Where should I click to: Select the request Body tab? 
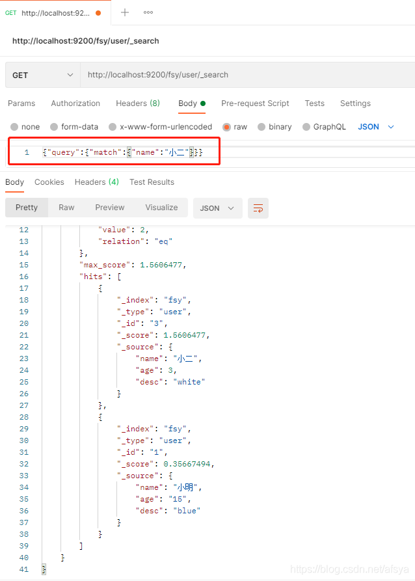(x=192, y=103)
